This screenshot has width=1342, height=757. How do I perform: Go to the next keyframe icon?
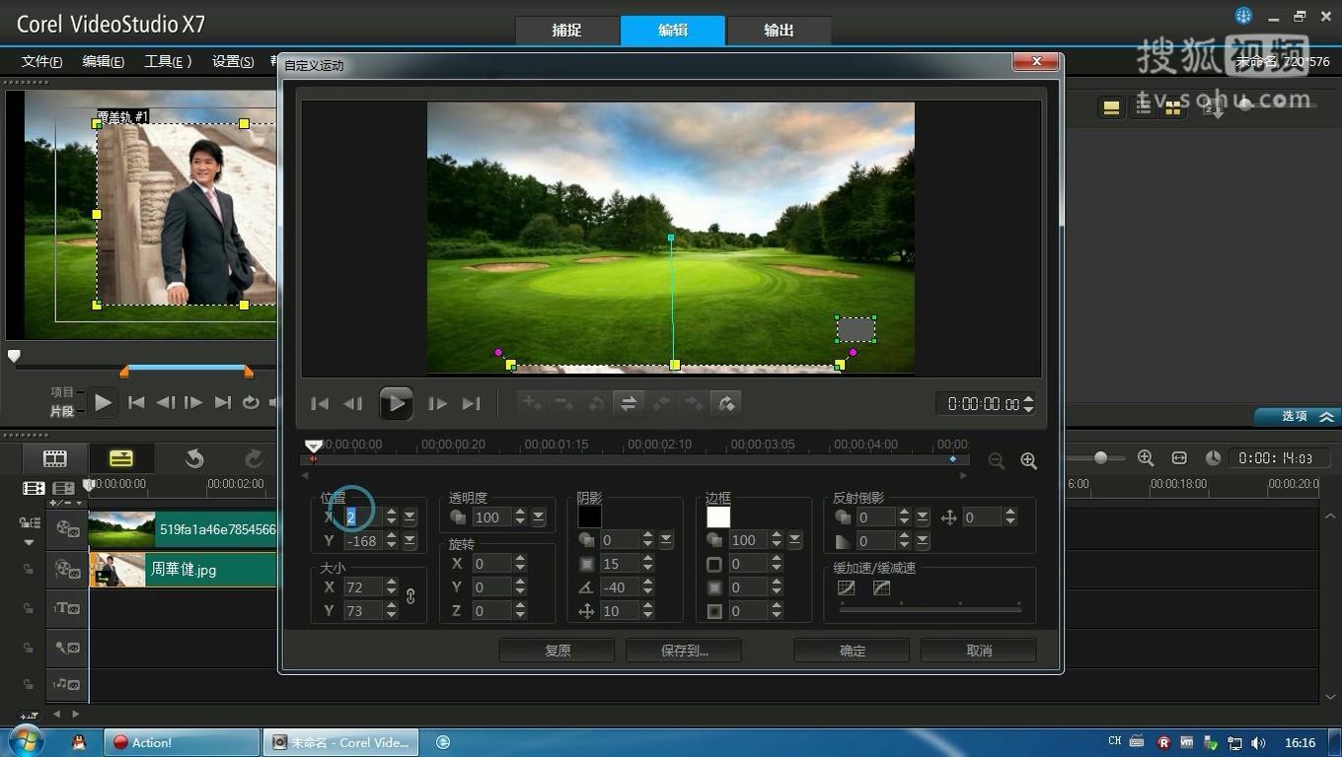pyautogui.click(x=694, y=403)
